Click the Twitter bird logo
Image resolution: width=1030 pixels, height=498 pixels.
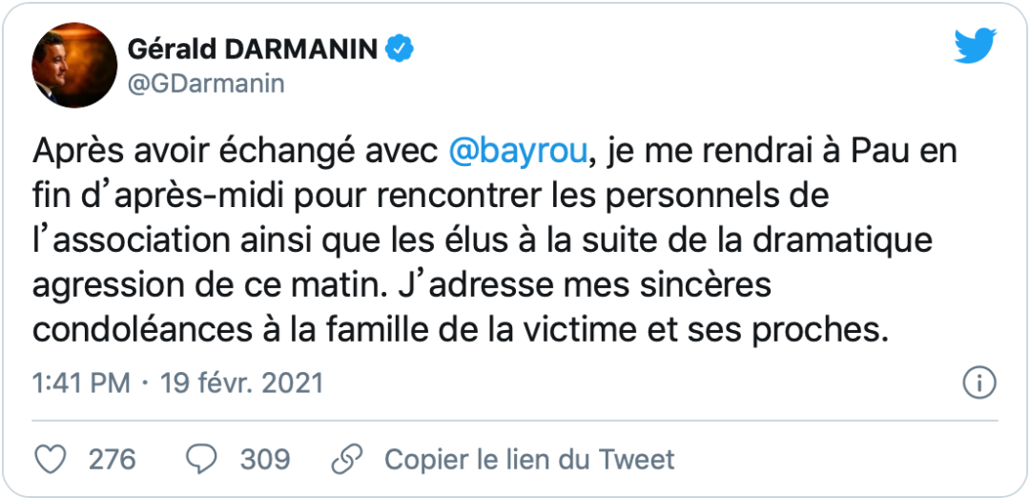975,47
